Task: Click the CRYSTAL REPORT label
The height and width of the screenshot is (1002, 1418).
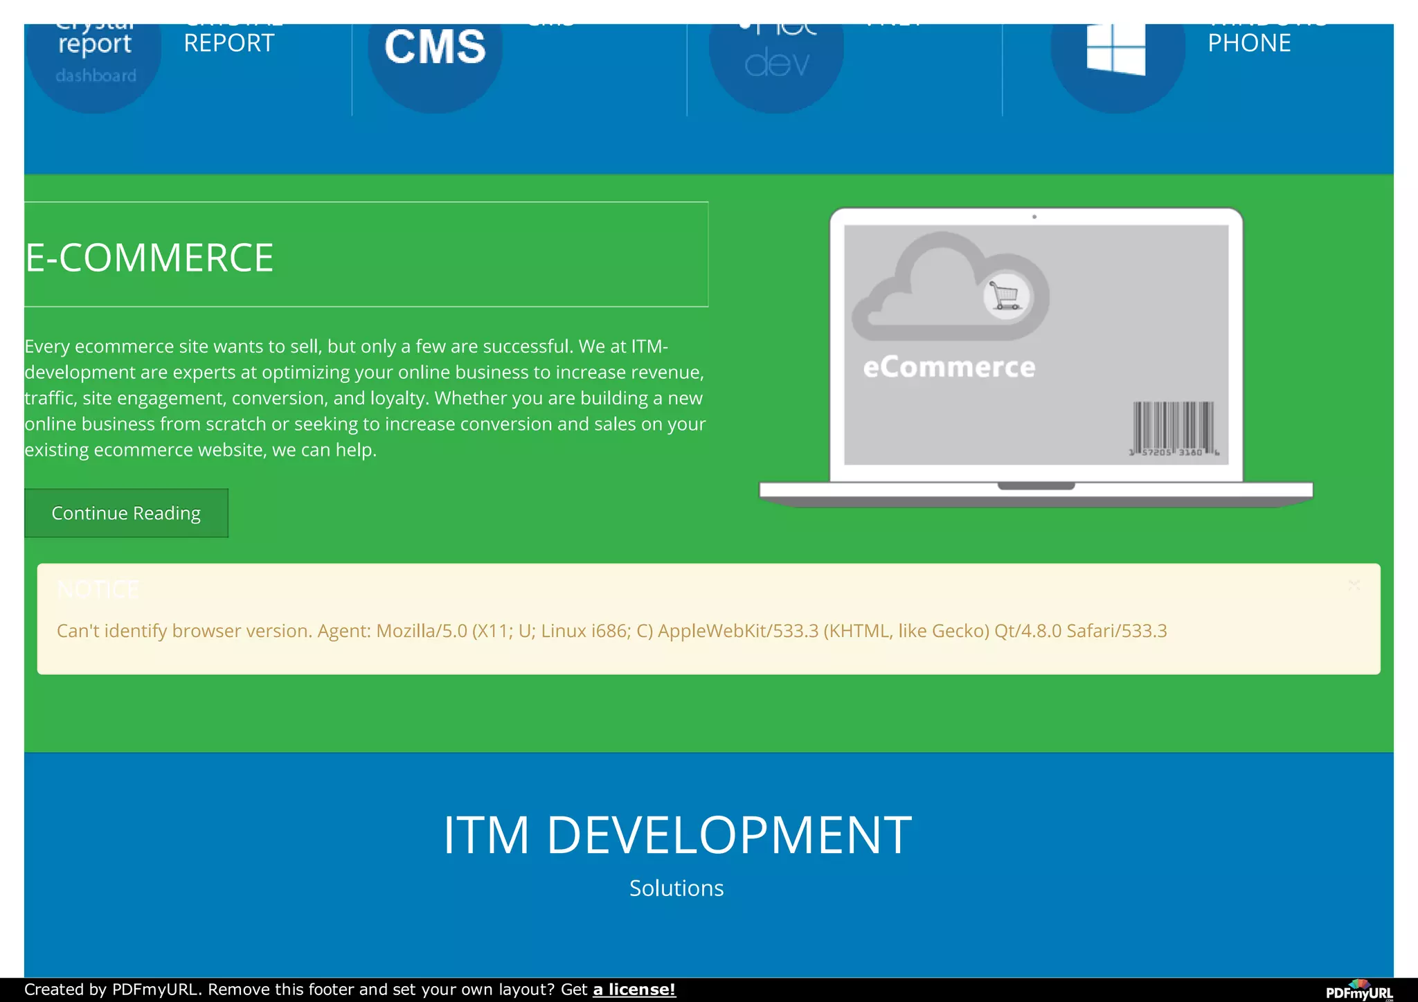Action: (x=229, y=43)
